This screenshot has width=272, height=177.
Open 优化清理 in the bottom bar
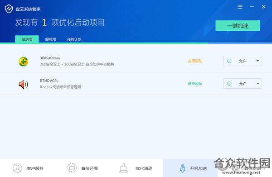[136, 168]
